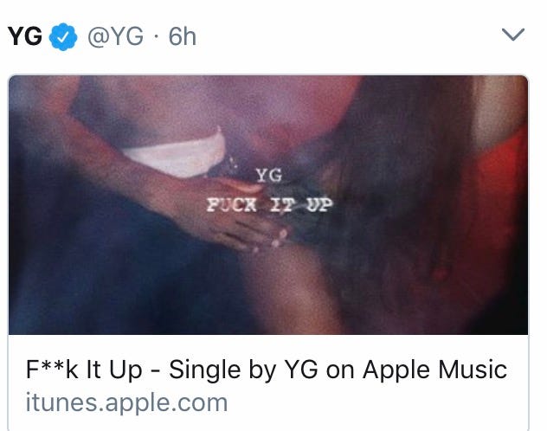547x431 pixels.
Task: Open the Apple Music card cover image
Action: click(268, 205)
